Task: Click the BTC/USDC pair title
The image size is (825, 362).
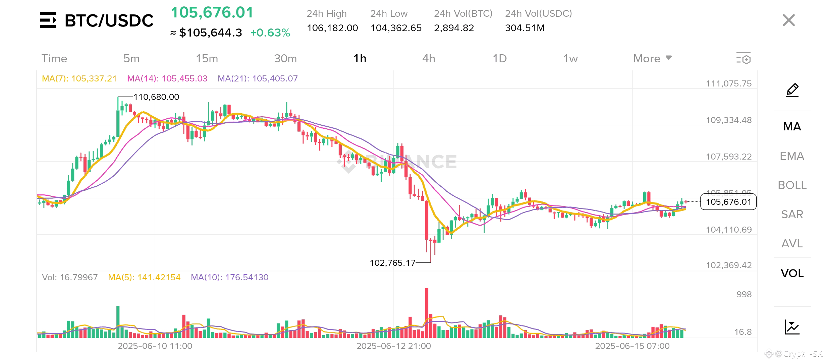Action: pyautogui.click(x=109, y=20)
